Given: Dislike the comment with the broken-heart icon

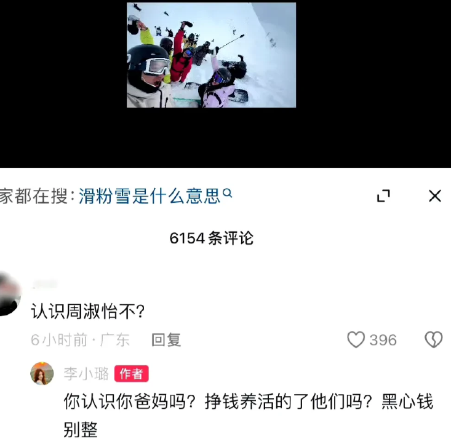Looking at the screenshot, I should pyautogui.click(x=433, y=339).
